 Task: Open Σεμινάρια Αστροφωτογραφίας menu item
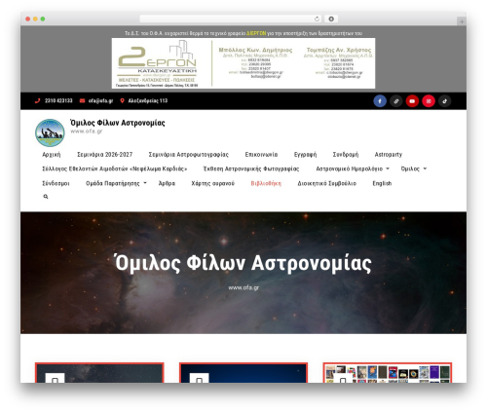point(188,155)
